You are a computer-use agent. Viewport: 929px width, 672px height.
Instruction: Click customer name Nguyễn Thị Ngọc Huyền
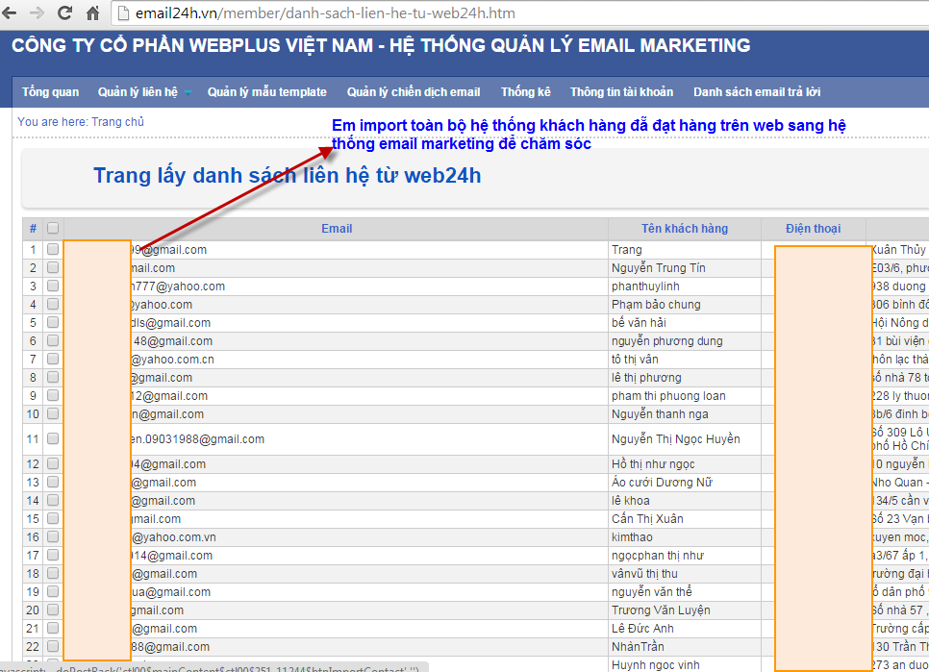[x=675, y=438]
